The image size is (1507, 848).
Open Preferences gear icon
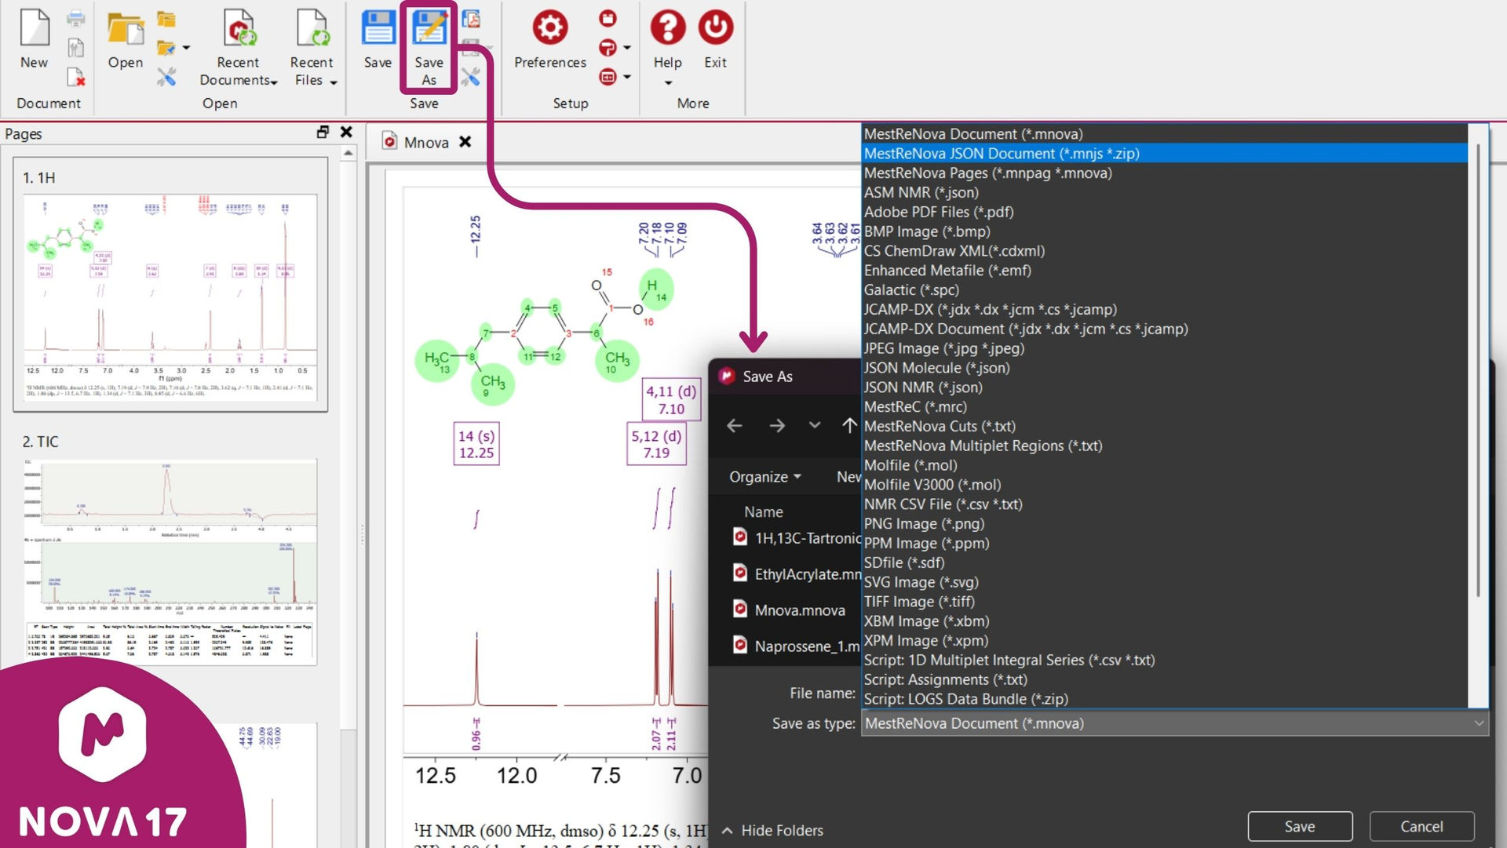coord(549,29)
